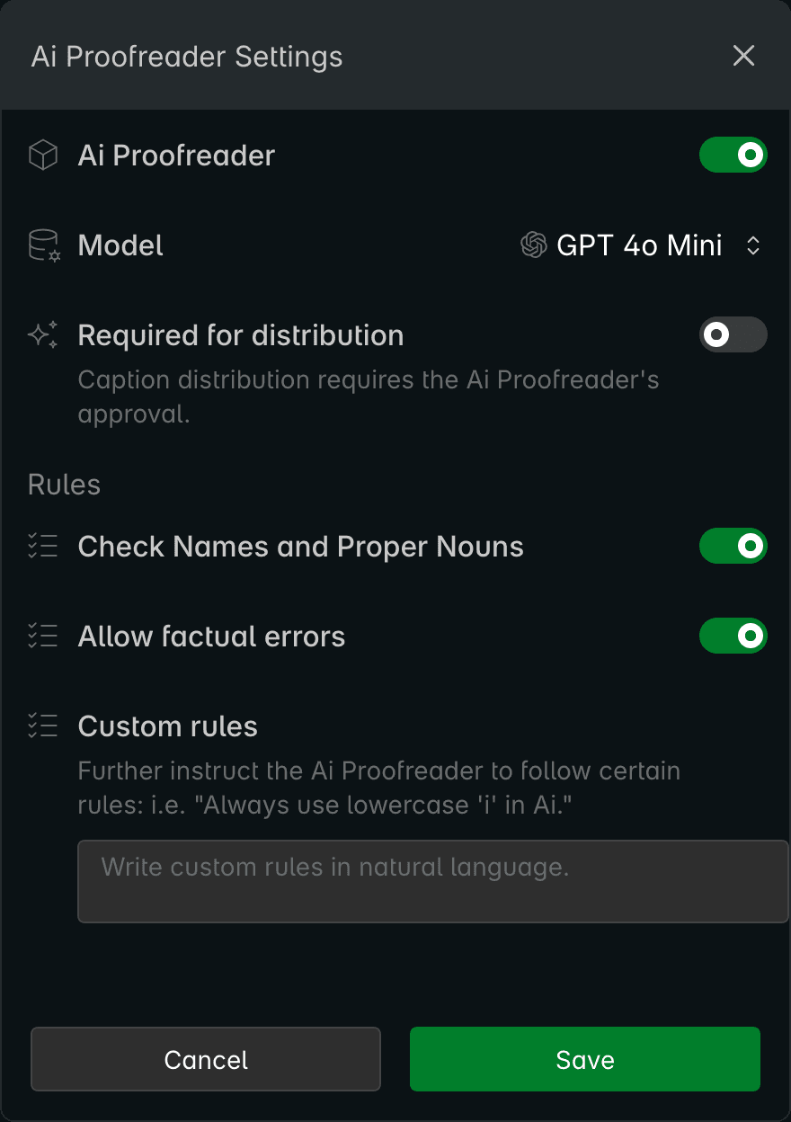This screenshot has height=1122, width=791.
Task: Click the Rules section heading
Action: [x=64, y=485]
